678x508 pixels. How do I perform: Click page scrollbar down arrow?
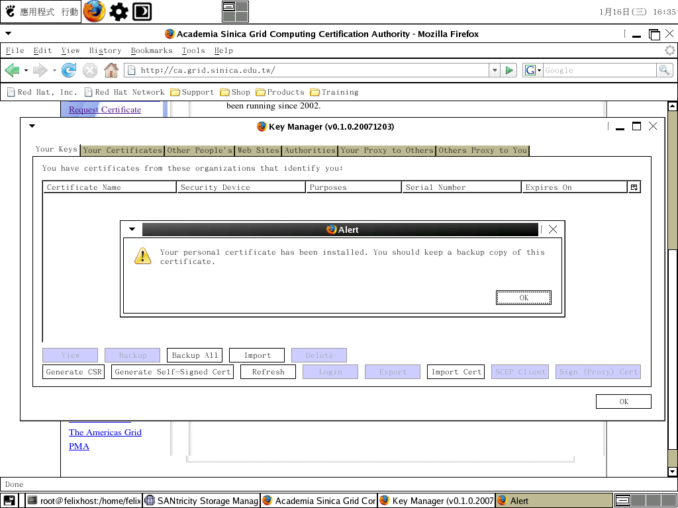673,471
